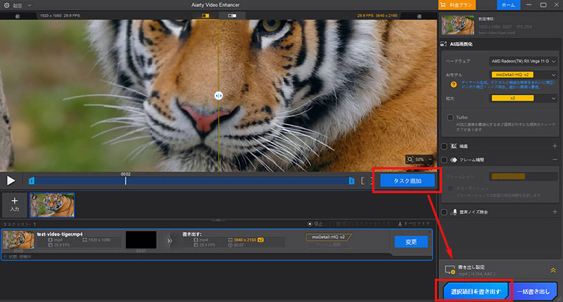This screenshot has width=563, height=302.
Task: Click the タスク追加 add task button
Action: tap(407, 181)
